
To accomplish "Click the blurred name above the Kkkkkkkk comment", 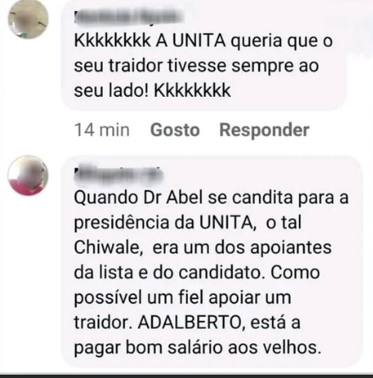I will [x=128, y=16].
